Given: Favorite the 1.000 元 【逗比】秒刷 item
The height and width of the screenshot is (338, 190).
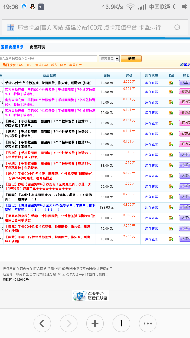Looking at the screenshot, I should 171,186.
